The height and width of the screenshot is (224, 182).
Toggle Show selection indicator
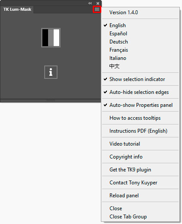tap(140, 79)
